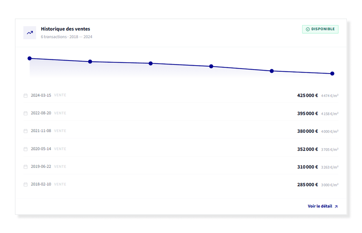Select the third chart data point
The width and height of the screenshot is (362, 233).
[x=151, y=64]
